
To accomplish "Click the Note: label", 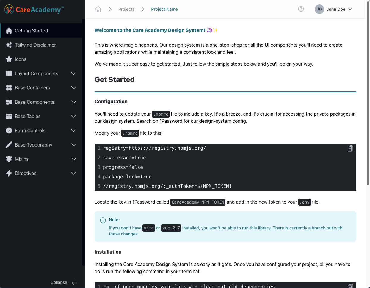I will (x=114, y=220).
